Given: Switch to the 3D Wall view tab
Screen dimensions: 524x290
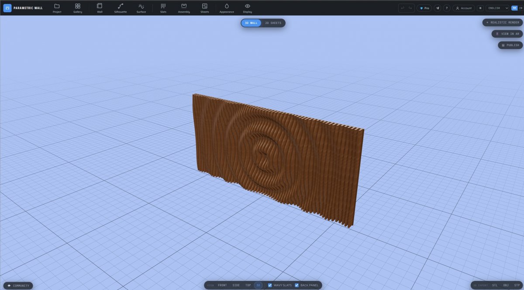Looking at the screenshot, I should coord(251,23).
